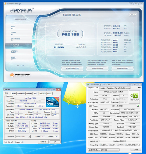The height and width of the screenshot is (154, 146).
Task: Minimize the 3DMarkVantage window
Action: tap(131, 4)
